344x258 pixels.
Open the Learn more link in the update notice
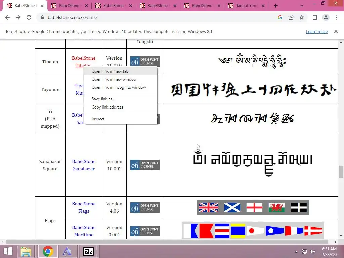click(x=317, y=31)
